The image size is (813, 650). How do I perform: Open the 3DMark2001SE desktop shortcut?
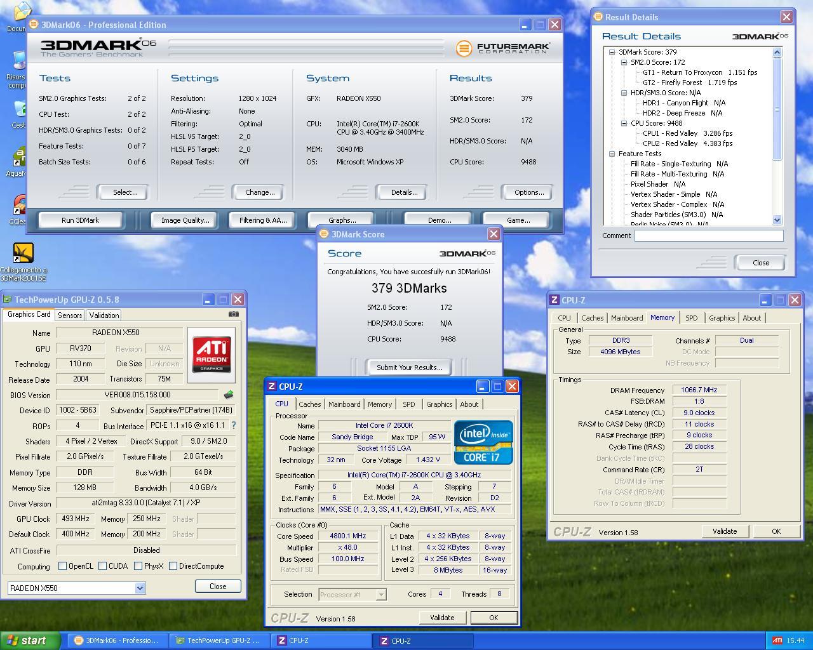pos(23,262)
